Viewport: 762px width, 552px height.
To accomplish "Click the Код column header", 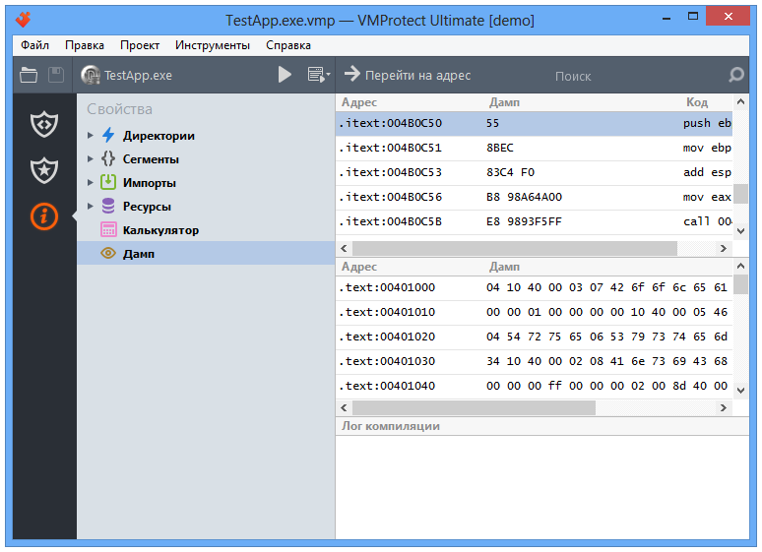I will (696, 102).
